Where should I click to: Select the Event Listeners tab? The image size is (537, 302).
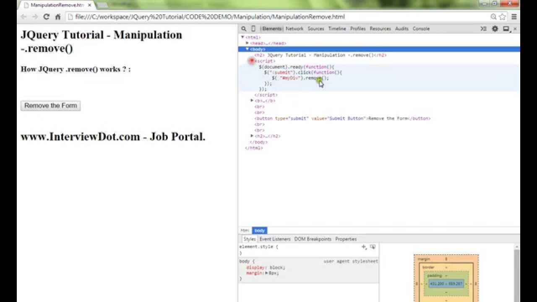tap(275, 239)
